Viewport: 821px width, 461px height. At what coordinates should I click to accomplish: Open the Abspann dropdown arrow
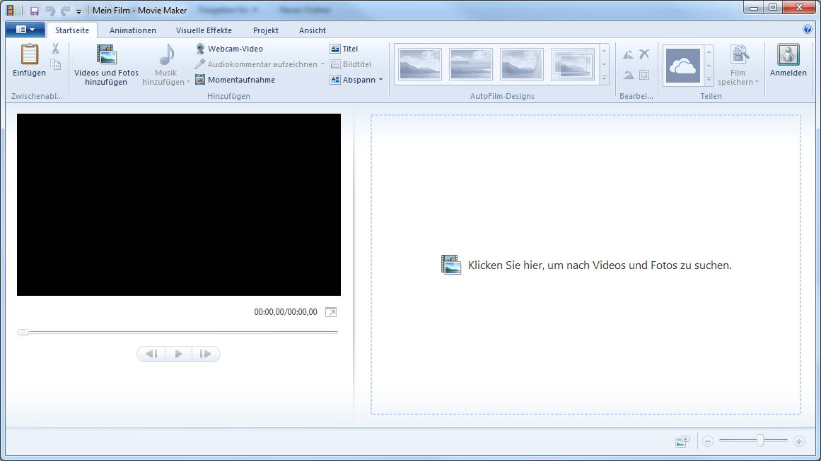(380, 80)
